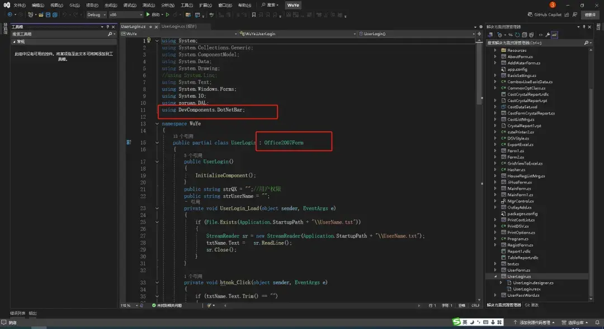Viewport: 604px width, 329px height.
Task: Toggle the Show All Files icon
Action: click(x=532, y=35)
